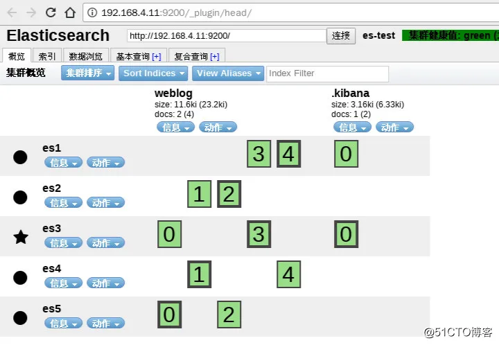Image resolution: width=499 pixels, height=345 pixels.
Task: Open weblog index 信息 dropdown
Action: (175, 127)
